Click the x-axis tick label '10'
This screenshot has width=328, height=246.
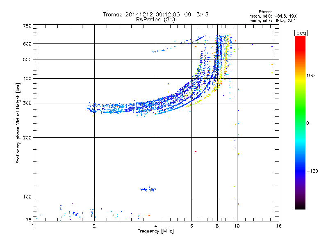coord(237,226)
